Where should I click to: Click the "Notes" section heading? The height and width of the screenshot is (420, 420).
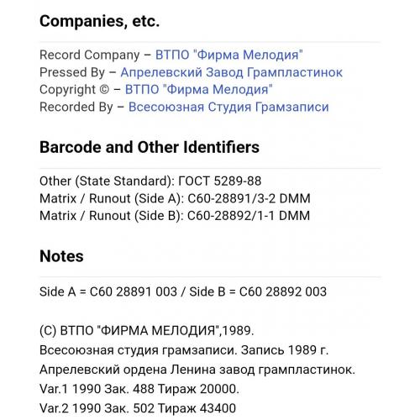61,256
